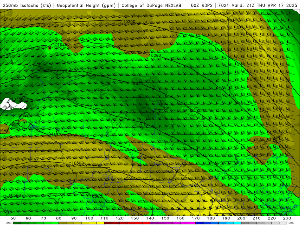Pick the dark red swatch right of 110
The image size is (300, 225).
click(108, 223)
